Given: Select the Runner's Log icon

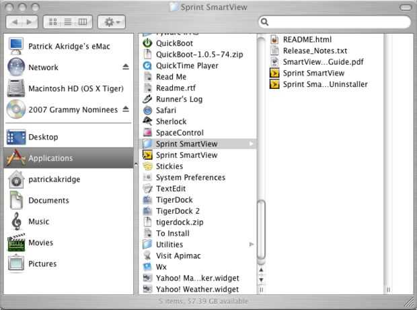Looking at the screenshot, I should pos(147,99).
